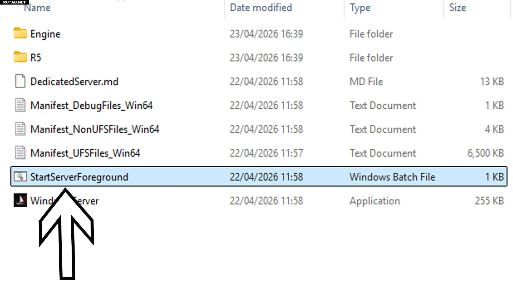Image resolution: width=513 pixels, height=289 pixels.
Task: Click the MD File type cell
Action: point(366,82)
